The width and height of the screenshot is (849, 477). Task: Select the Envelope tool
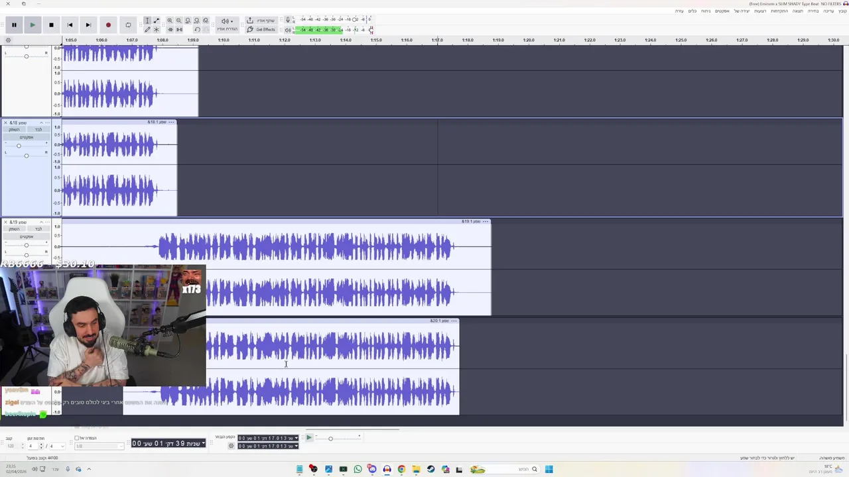[x=157, y=21]
